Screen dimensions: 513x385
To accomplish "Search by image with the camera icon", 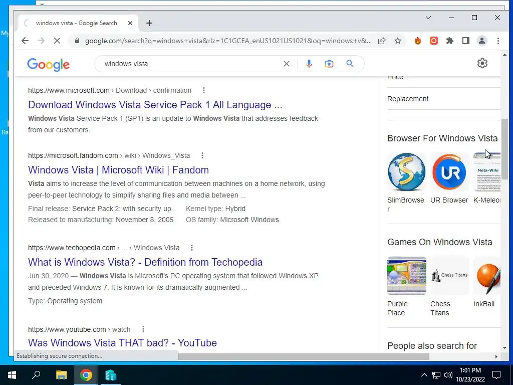I will 329,64.
